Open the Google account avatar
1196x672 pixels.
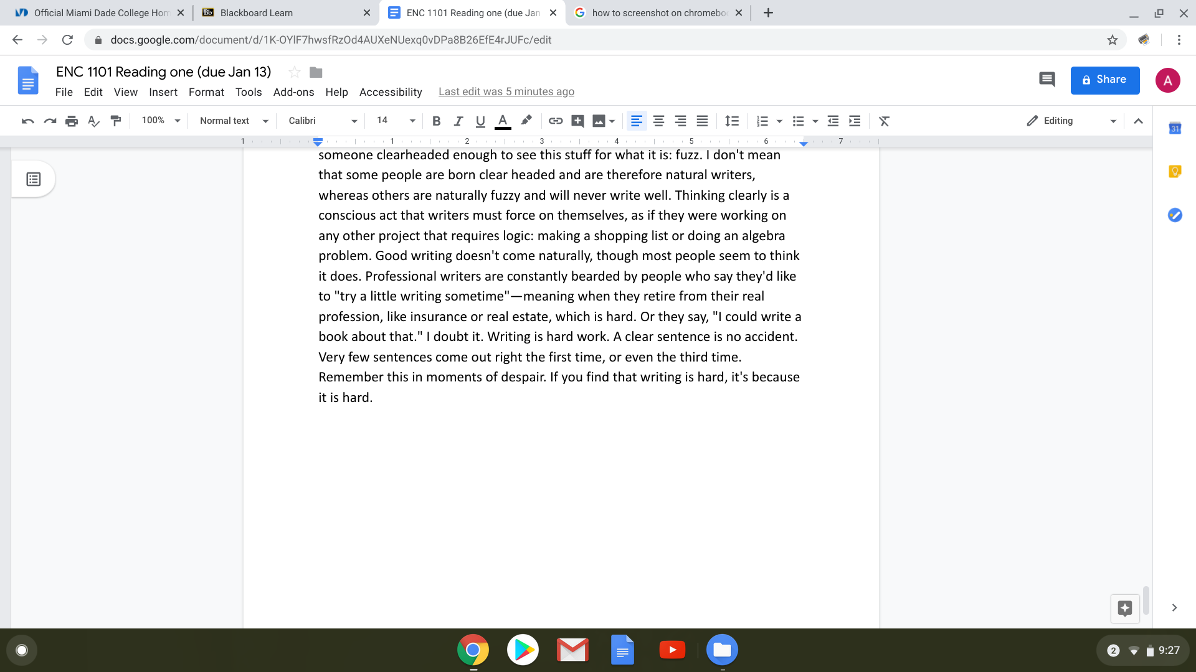pyautogui.click(x=1168, y=80)
